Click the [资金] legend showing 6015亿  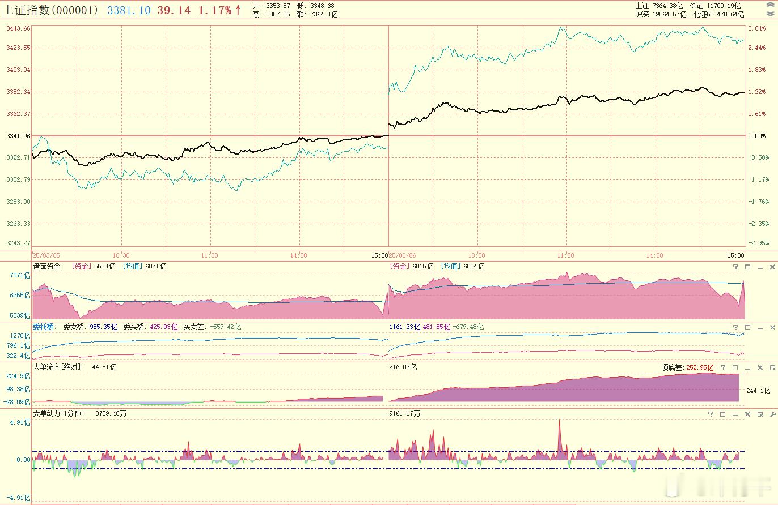[412, 266]
